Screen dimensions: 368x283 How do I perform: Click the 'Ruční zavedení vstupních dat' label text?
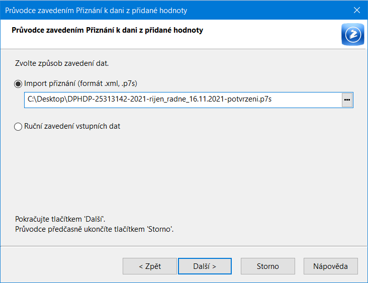pos(72,126)
